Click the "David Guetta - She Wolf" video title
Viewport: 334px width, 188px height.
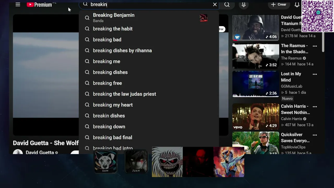(46, 143)
